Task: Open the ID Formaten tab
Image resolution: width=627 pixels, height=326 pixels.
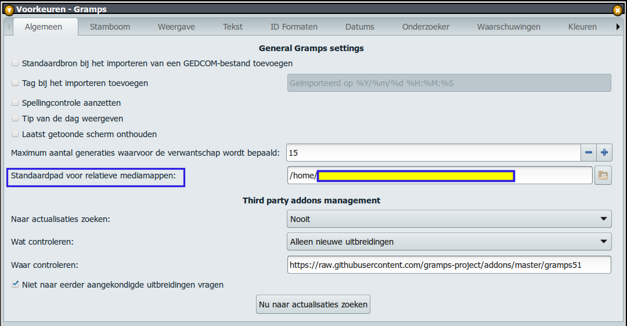Action: coord(294,27)
